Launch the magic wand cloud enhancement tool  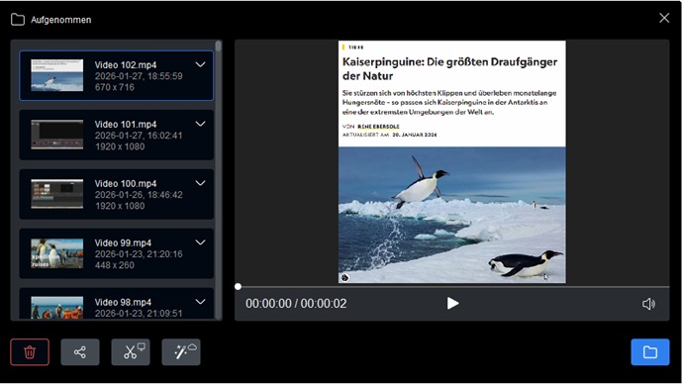[x=181, y=351]
